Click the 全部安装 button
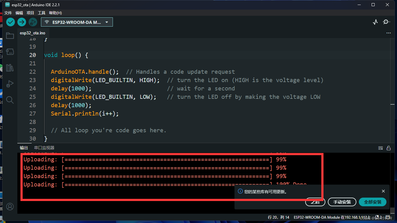 (373, 202)
